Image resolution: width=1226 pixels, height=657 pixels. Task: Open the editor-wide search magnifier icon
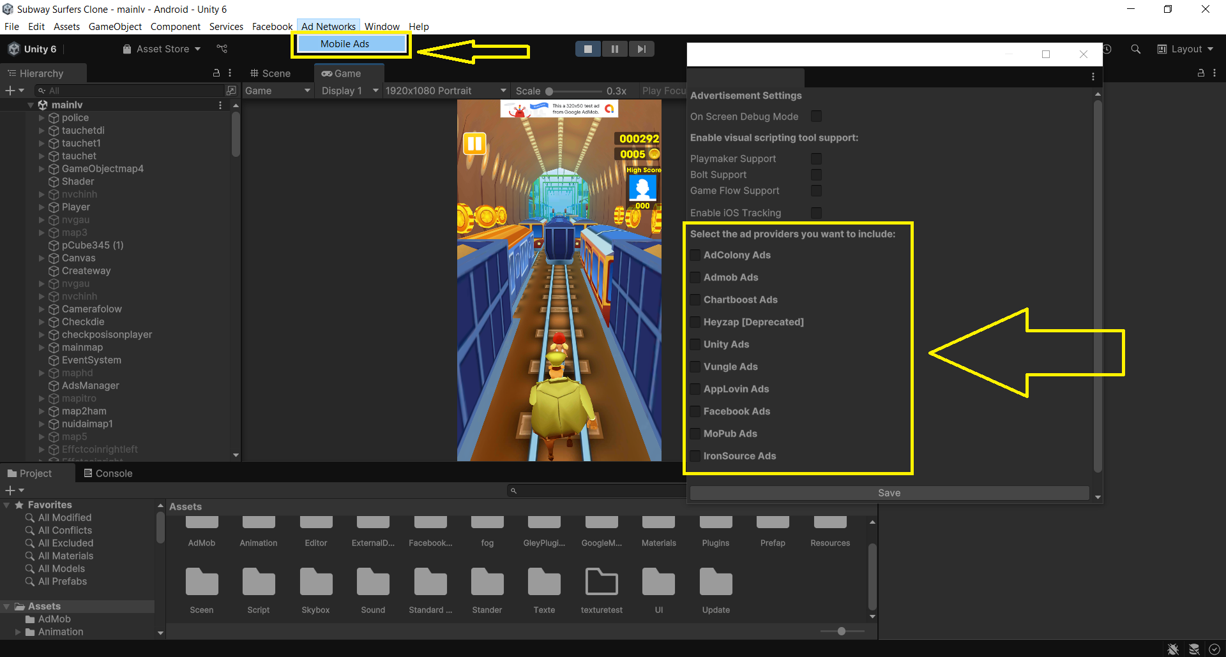click(1135, 48)
